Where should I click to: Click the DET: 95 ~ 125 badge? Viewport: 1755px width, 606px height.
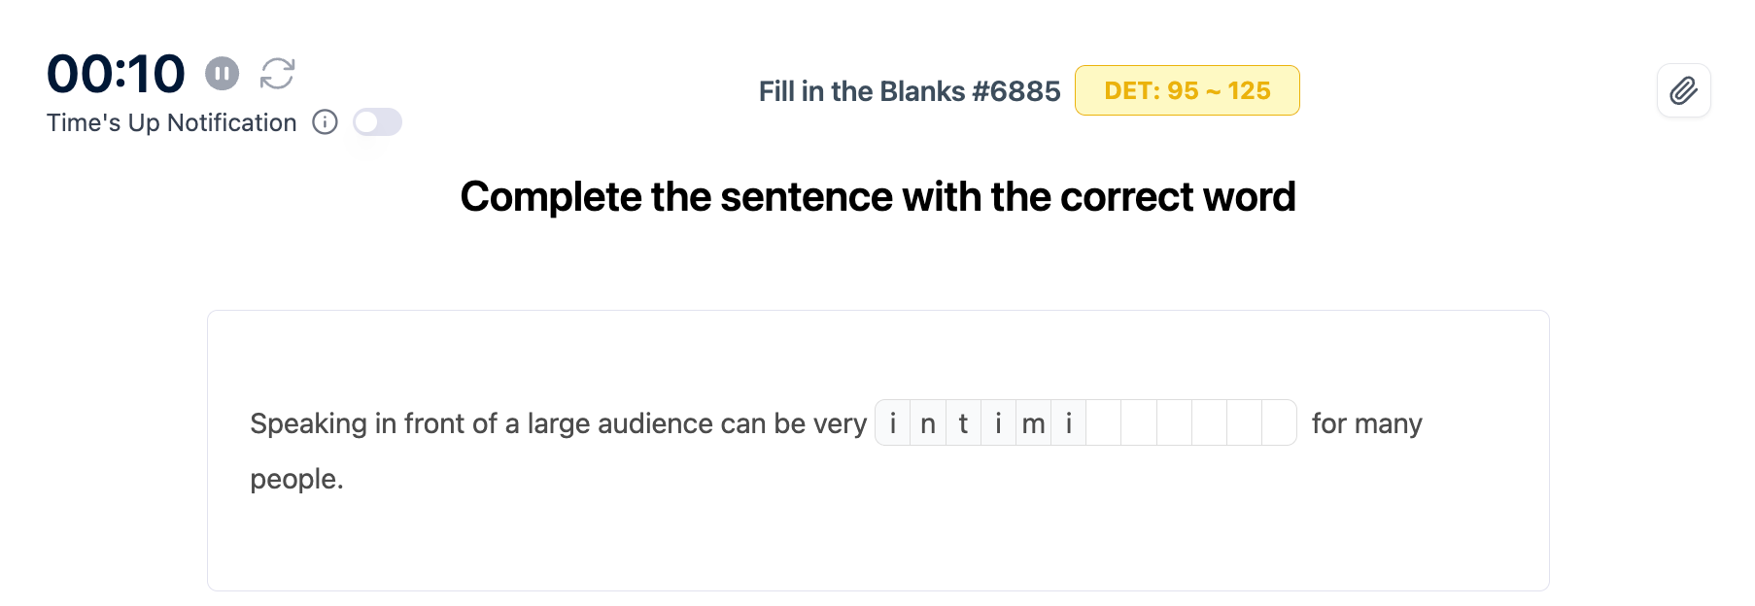(x=1187, y=90)
